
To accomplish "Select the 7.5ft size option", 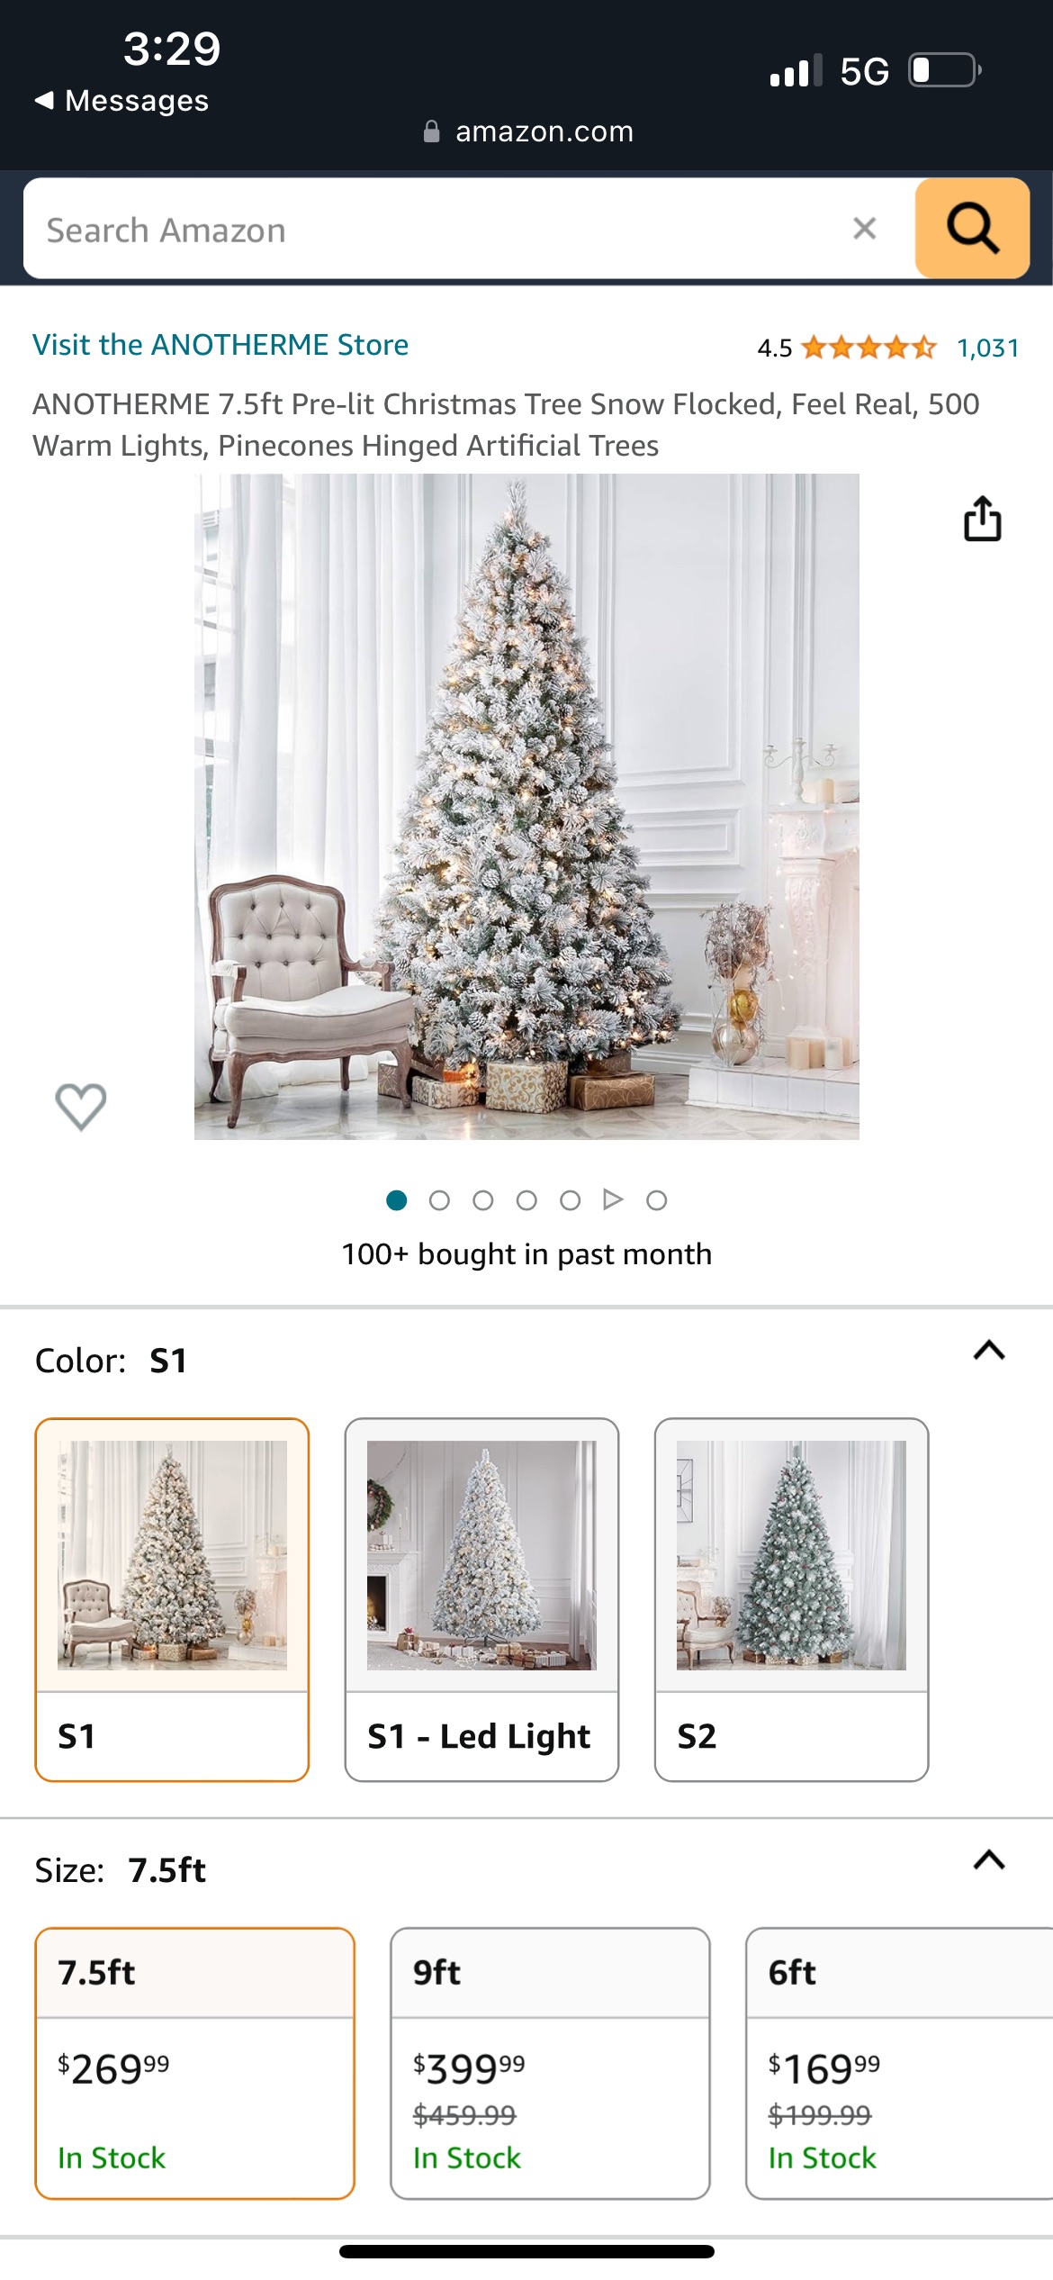I will [x=194, y=2063].
